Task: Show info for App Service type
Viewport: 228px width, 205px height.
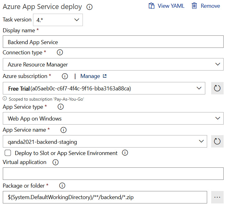Action: [61, 107]
